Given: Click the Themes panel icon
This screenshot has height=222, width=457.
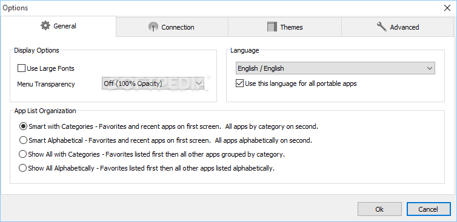Looking at the screenshot, I should 272,27.
